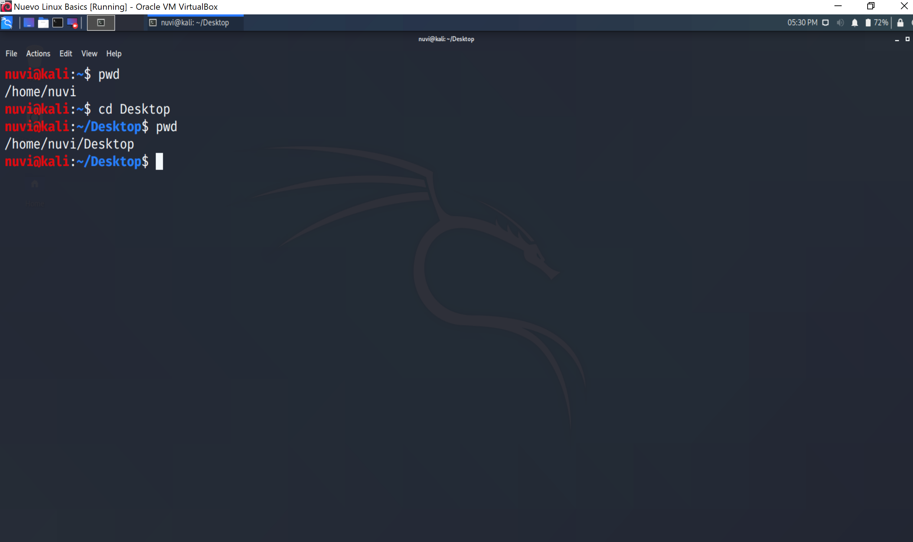This screenshot has width=913, height=542.
Task: Click the show desktop panel icon
Action: coord(28,23)
